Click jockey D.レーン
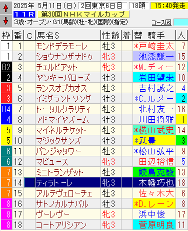Viewport: 188px width, 231px height. [x=154, y=204]
